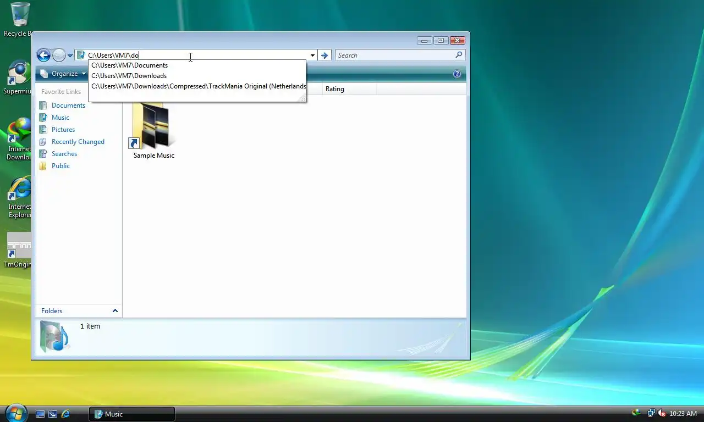Choose the TrackMania Original (Netherlands suggestion
The height and width of the screenshot is (422, 704).
pos(197,86)
